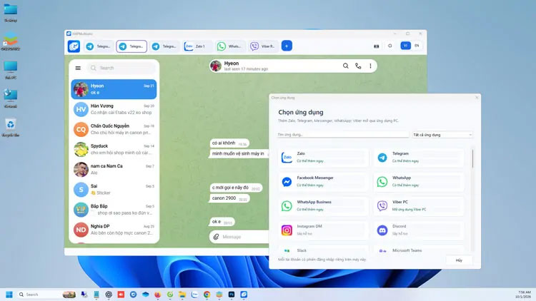Screen dimensions: 536x301
Task: Click the Windows taskbar Search box
Action: 46,294
